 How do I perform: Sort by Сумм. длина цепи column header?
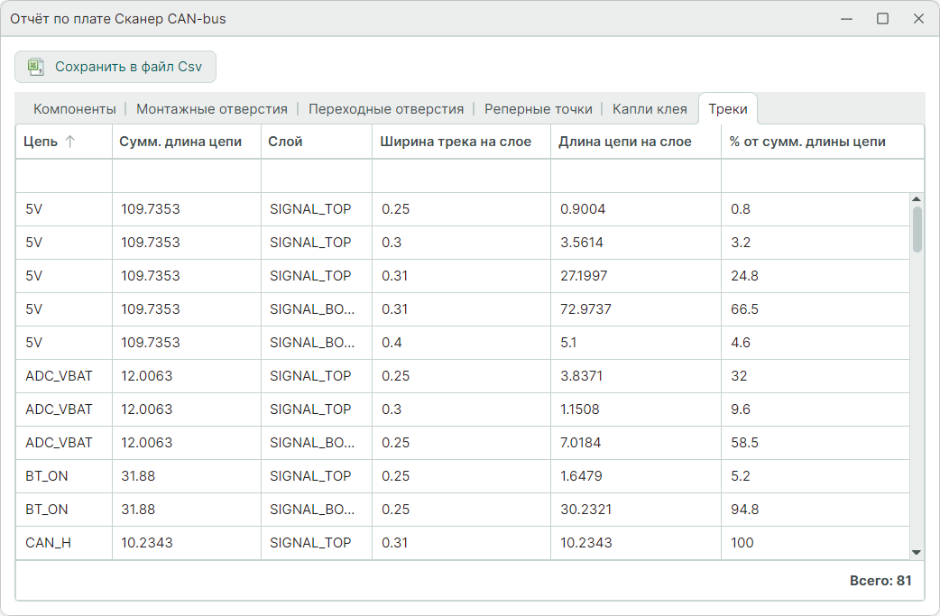tap(180, 142)
